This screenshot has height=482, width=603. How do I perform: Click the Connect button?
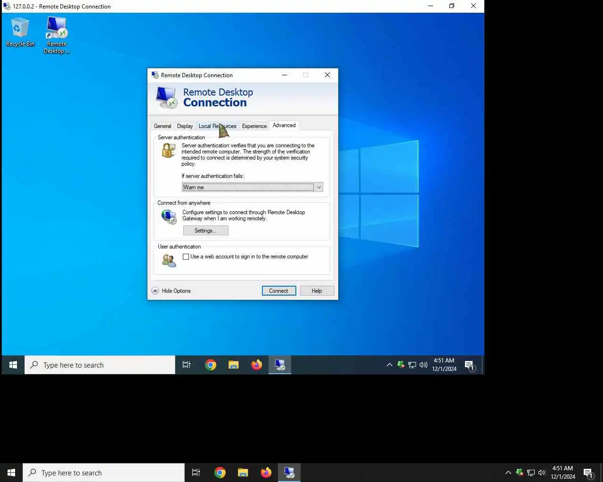click(278, 291)
